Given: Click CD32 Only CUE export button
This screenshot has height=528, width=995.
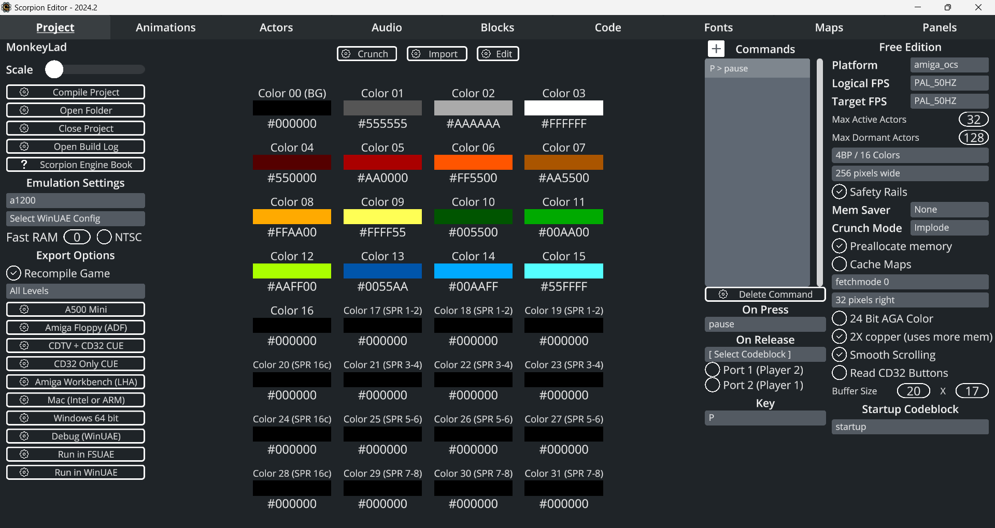Looking at the screenshot, I should [76, 364].
